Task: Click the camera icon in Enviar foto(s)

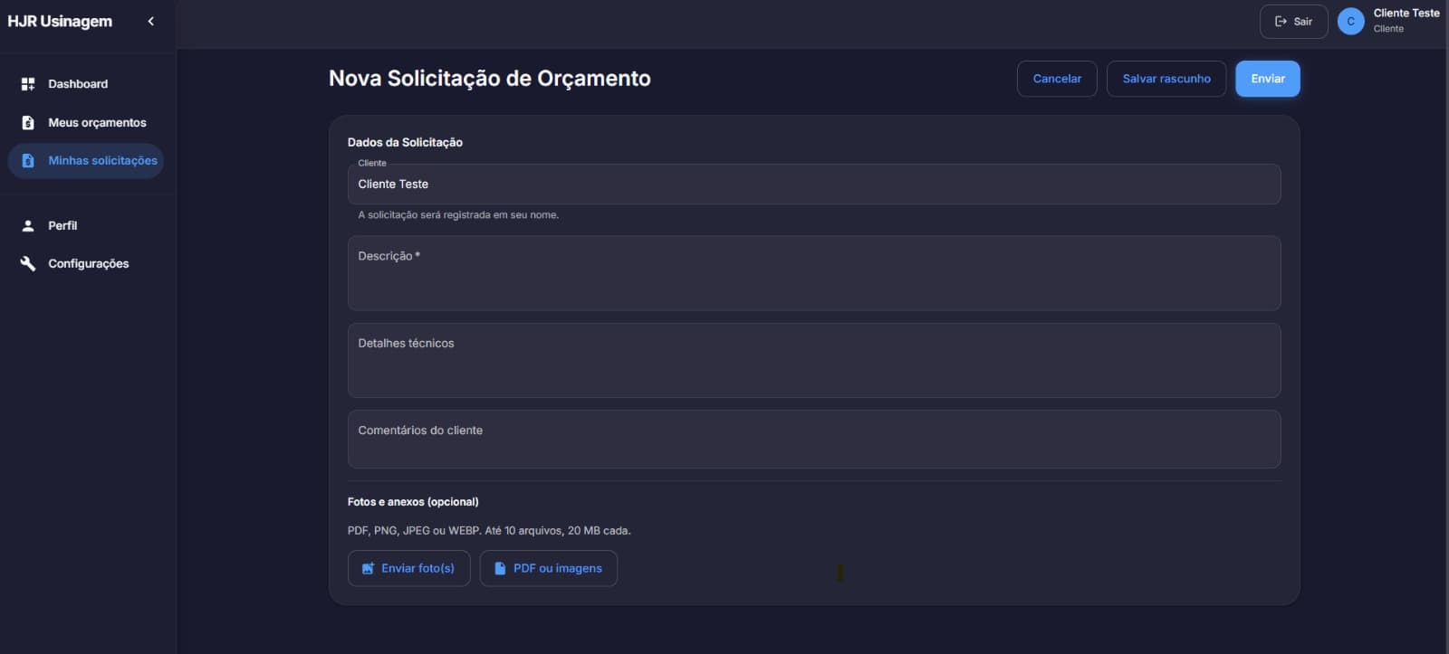Action: coord(368,569)
